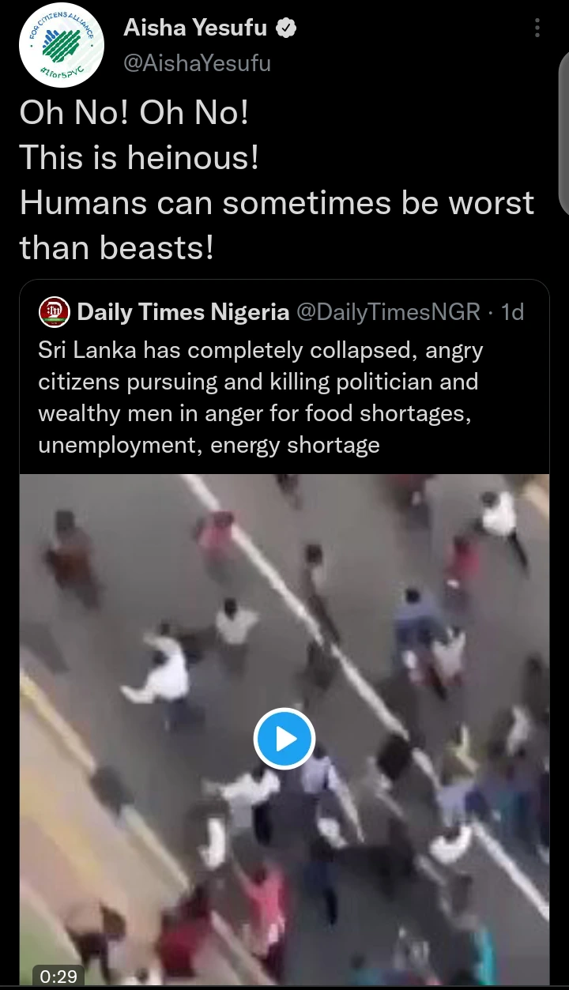Tap the 'Oh No! Oh No!' tweet text
Screen dimensions: 569x990
pyautogui.click(x=134, y=113)
